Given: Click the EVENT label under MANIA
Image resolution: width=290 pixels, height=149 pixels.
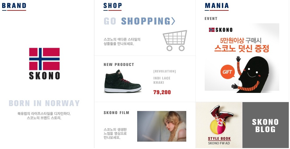Looking at the screenshot, I should pyautogui.click(x=211, y=18).
